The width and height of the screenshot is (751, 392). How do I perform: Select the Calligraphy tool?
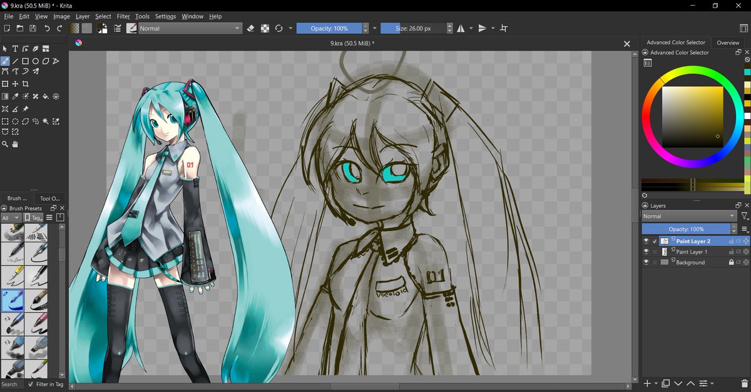tap(36, 48)
